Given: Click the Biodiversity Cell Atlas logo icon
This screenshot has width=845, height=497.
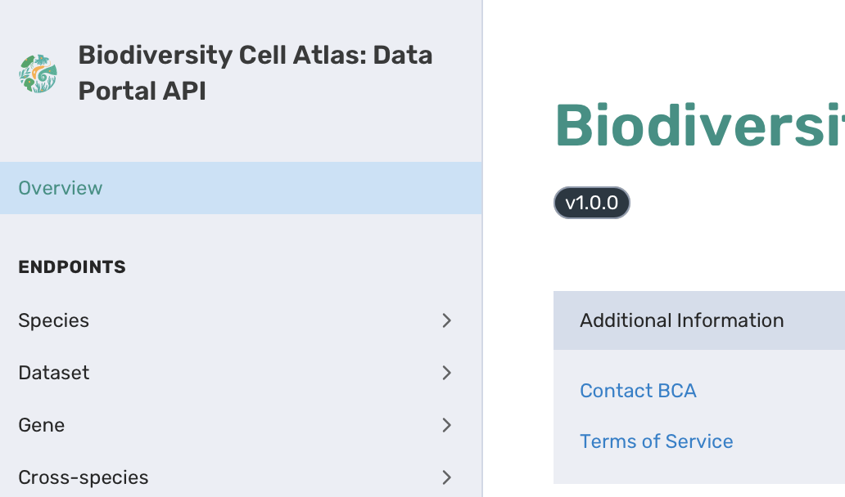Looking at the screenshot, I should pyautogui.click(x=38, y=74).
